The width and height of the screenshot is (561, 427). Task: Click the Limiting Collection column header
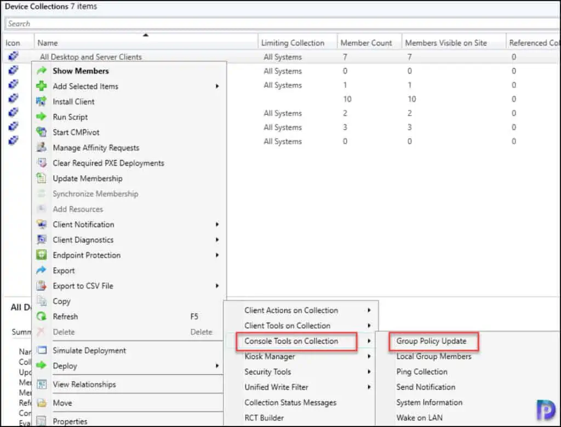[293, 43]
